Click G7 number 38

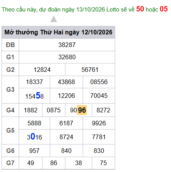click(78, 163)
